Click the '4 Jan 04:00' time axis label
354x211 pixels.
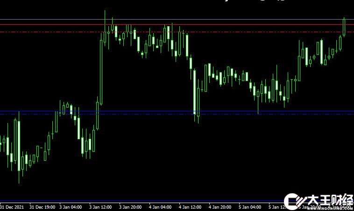click(160, 207)
